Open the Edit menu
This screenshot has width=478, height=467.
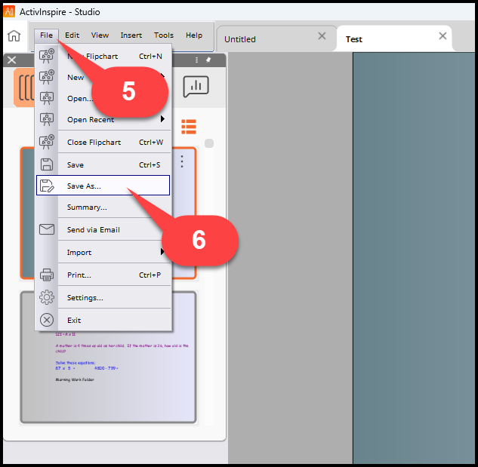(x=72, y=35)
